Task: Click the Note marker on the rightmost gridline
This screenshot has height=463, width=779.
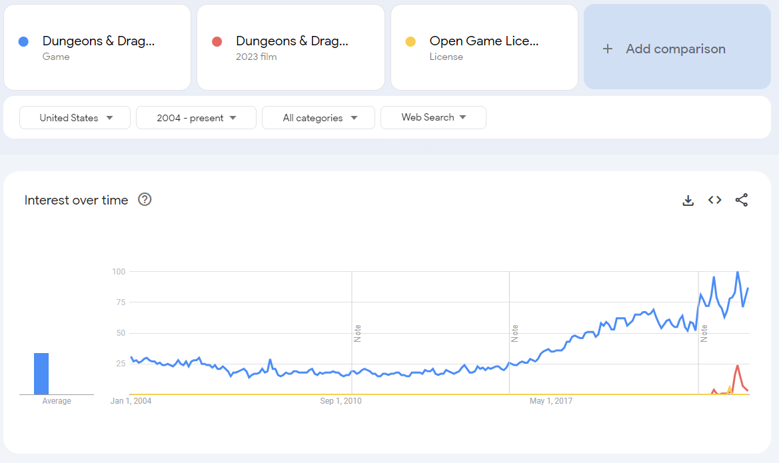Action: click(x=704, y=333)
